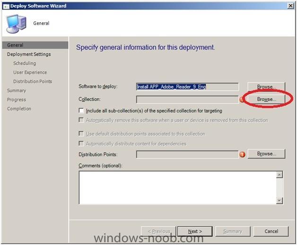Toggle Automatically remove this software checkbox
Viewport: 297px width, 245px height.
(81, 120)
